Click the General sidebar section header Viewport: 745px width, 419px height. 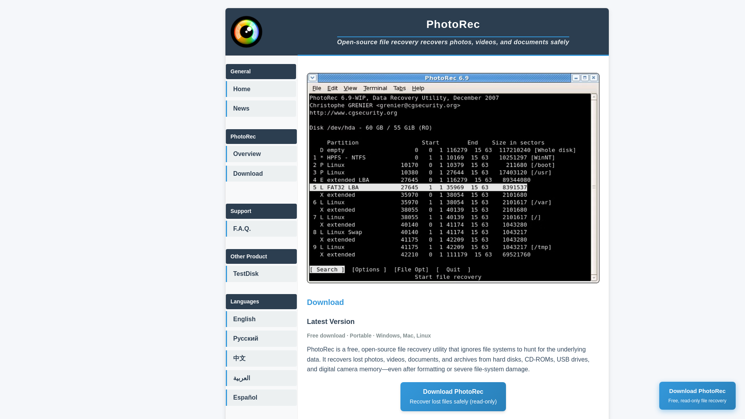coord(261,71)
